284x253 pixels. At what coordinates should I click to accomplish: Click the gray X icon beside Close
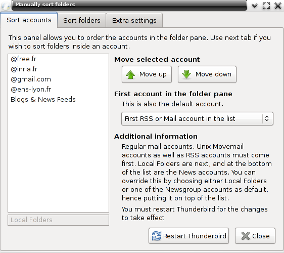tap(246, 236)
